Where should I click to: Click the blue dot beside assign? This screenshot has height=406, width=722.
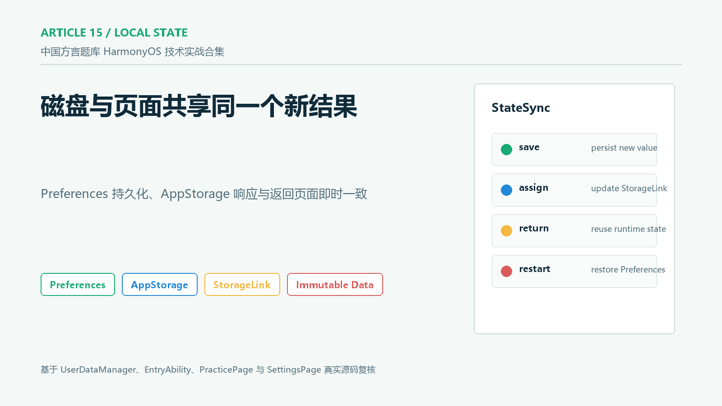point(506,190)
